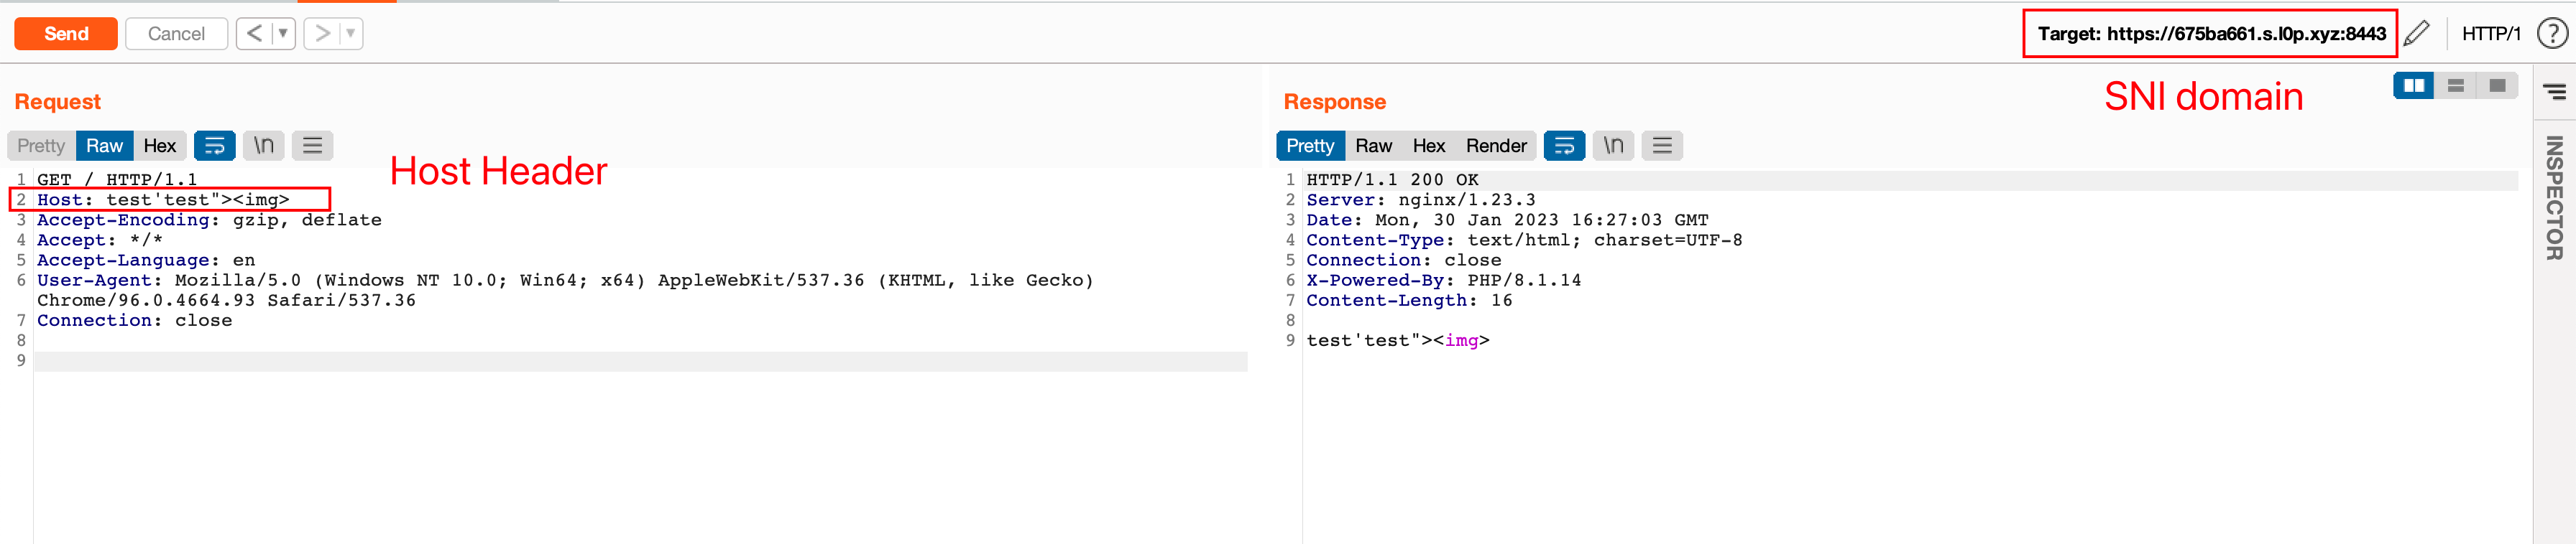The image size is (2576, 544).
Task: Toggle word wrap in Response panel
Action: click(1565, 146)
